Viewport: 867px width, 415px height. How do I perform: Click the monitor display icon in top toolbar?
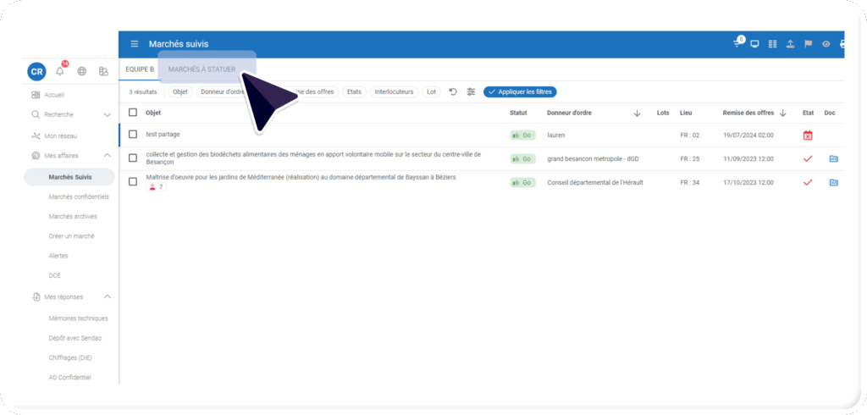point(754,44)
